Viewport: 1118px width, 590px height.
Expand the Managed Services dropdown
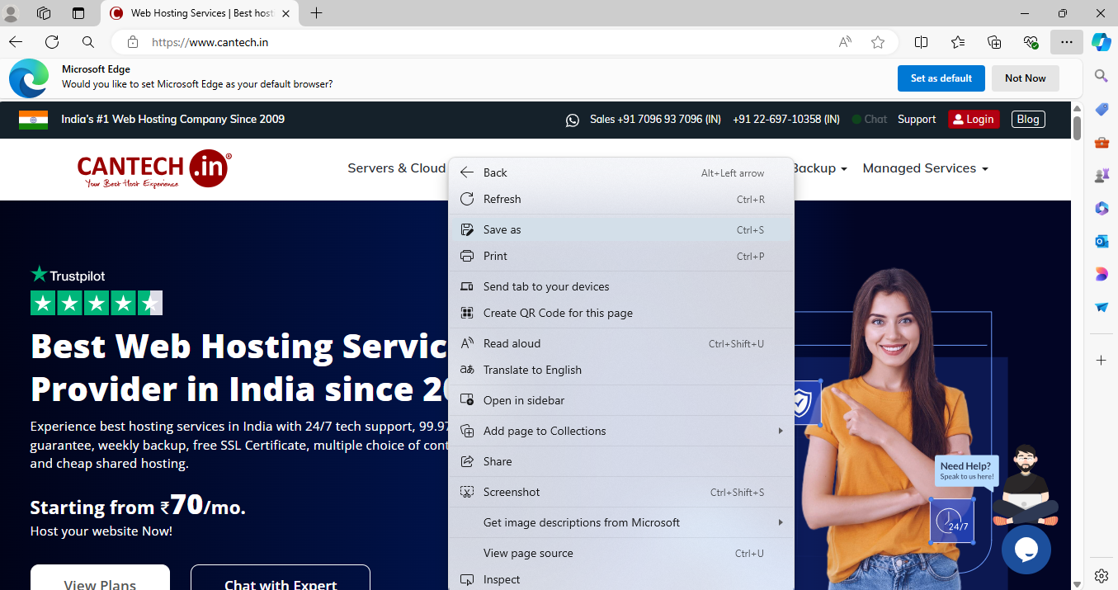925,168
